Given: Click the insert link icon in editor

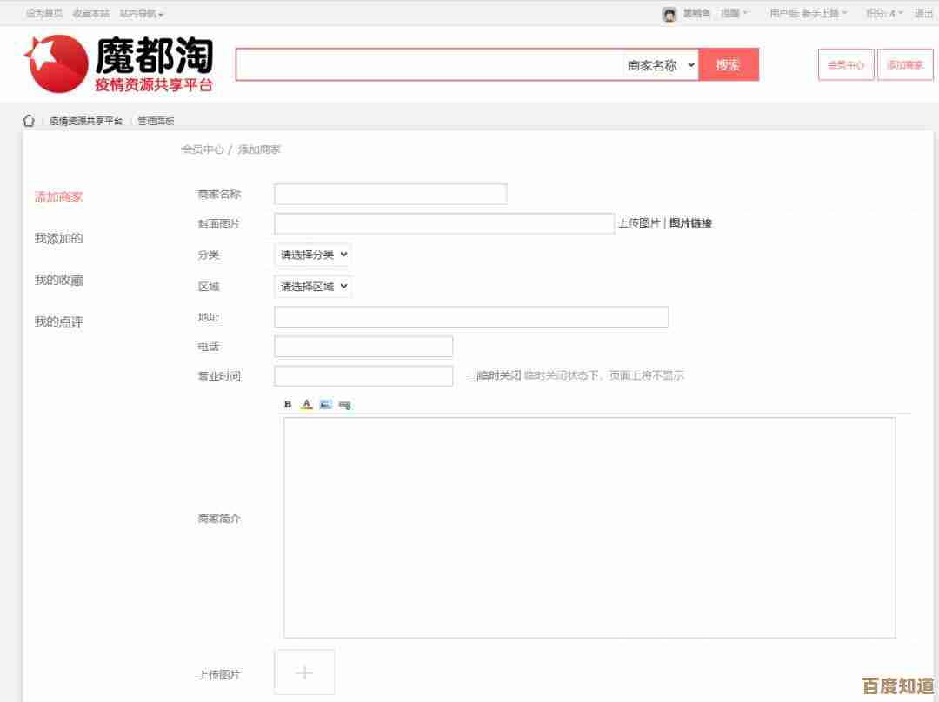Looking at the screenshot, I should (x=343, y=403).
